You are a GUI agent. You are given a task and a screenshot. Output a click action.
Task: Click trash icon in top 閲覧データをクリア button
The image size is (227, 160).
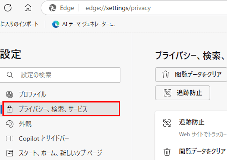click(166, 75)
